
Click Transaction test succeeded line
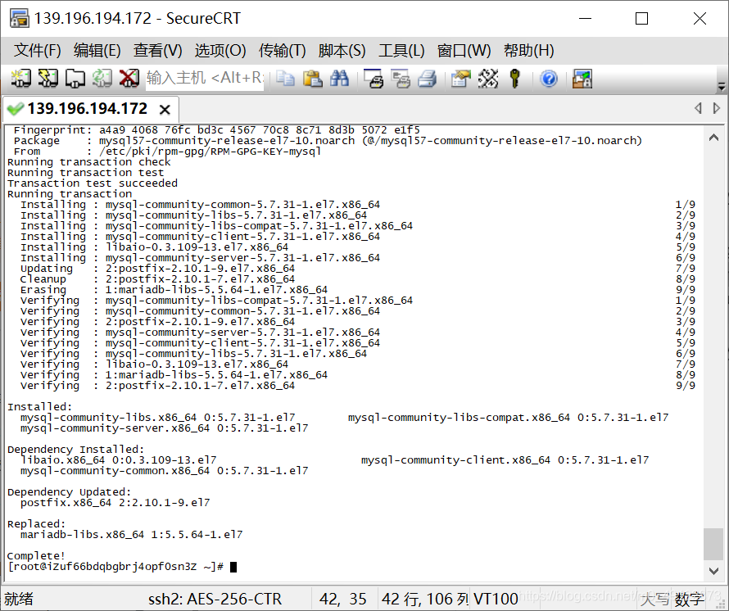pos(93,183)
